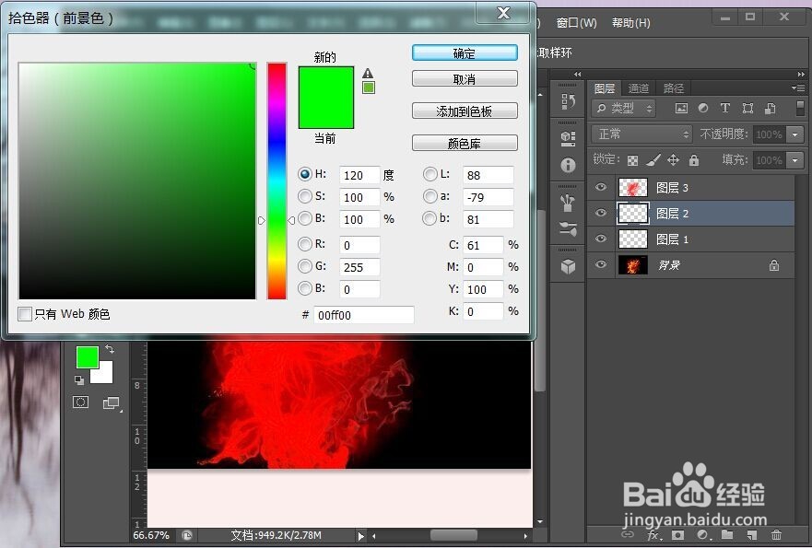Filter layers by smart object icon

[770, 108]
